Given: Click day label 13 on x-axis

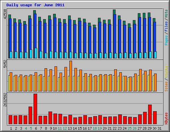Looking at the screenshot, I should 70,128.
